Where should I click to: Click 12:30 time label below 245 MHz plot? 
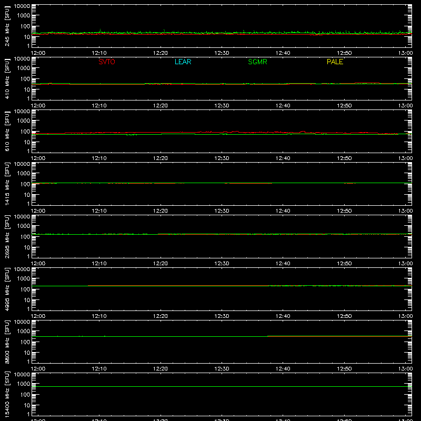222,53
